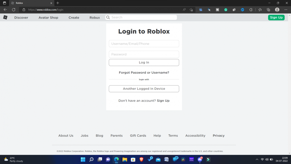Open Discord from the taskbar
The width and height of the screenshot is (291, 164).
pos(200,159)
